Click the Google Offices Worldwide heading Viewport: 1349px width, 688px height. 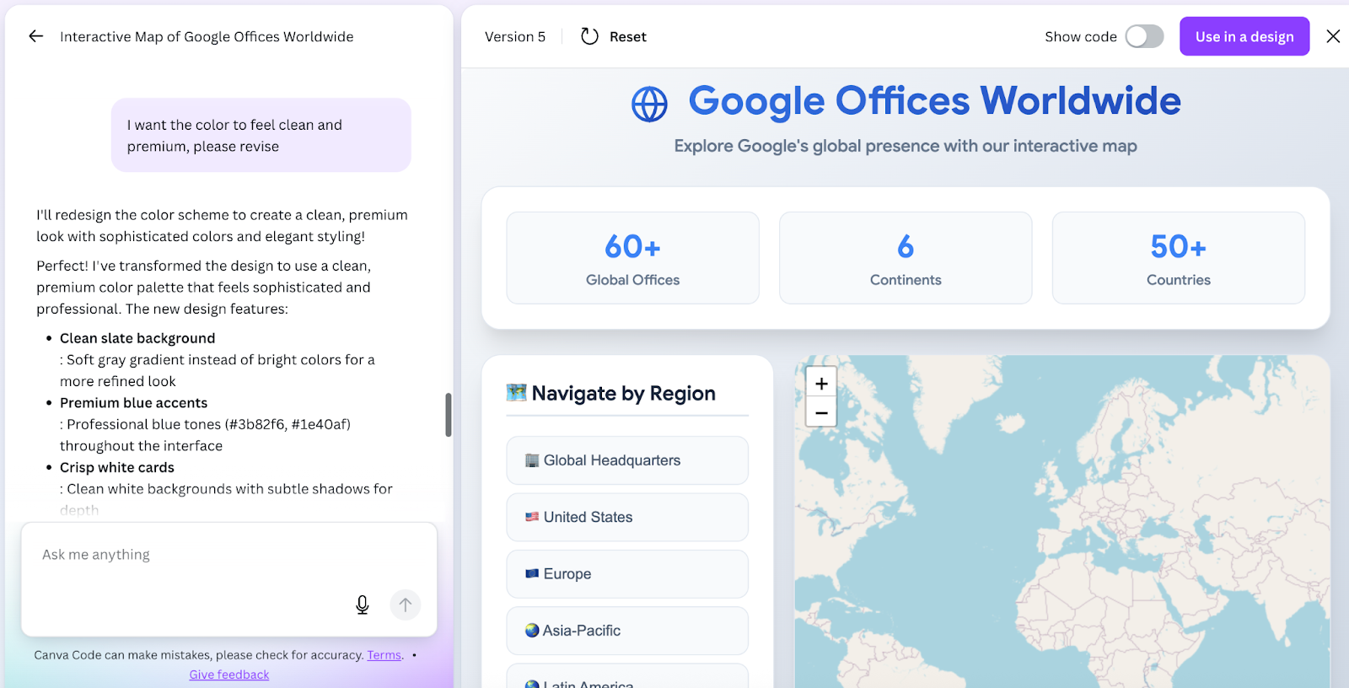(934, 100)
